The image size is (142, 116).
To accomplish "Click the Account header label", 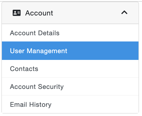I will click(39, 13).
